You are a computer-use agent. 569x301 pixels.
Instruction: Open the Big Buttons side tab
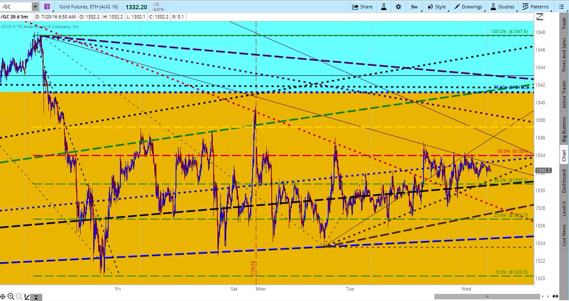(564, 128)
